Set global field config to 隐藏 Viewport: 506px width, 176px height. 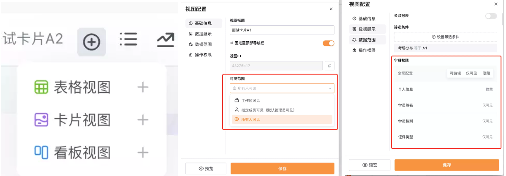486,73
